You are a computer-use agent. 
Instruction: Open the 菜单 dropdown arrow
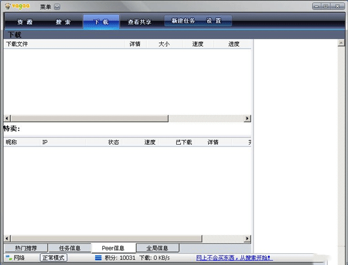coord(57,7)
